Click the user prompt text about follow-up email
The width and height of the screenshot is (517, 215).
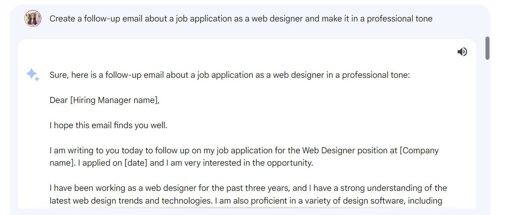tap(241, 19)
